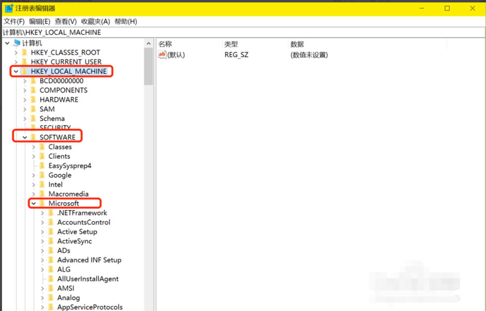Click the HKEY_CLASSES_ROOT folder icon
The image size is (486, 311).
coord(25,52)
